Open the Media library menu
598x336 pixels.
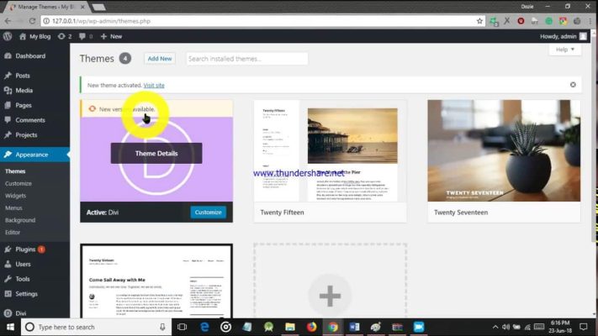[24, 90]
